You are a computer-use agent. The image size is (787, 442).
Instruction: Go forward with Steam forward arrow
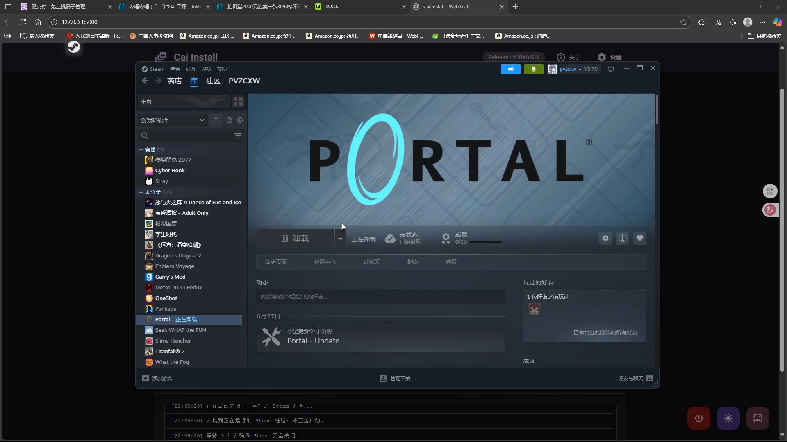click(158, 81)
